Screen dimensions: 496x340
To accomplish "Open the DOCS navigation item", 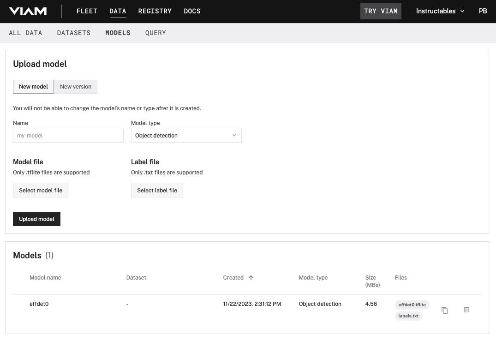I will 192,11.
